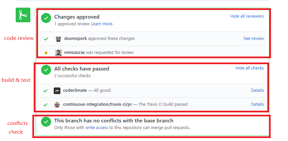Screen dimensions: 288x141
Task: Click the yellow pending dot beside mmozuras
Action: [46, 53]
